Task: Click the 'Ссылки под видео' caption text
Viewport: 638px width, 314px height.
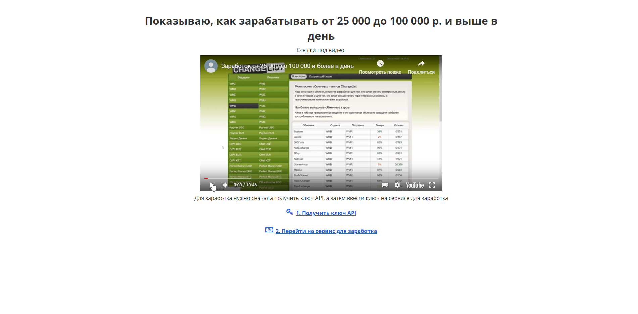Action: [320, 50]
